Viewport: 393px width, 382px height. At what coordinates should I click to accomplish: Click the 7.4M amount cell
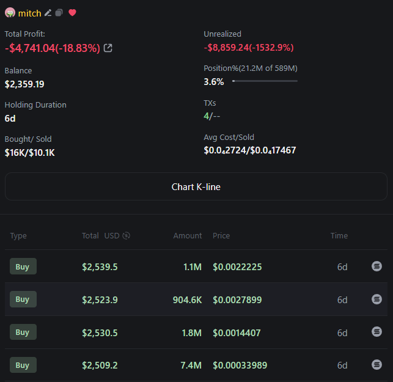click(x=191, y=365)
